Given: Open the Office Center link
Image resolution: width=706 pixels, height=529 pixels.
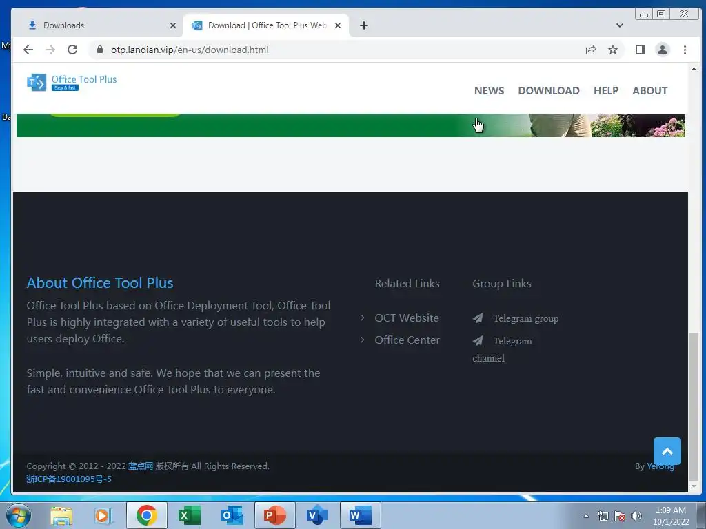Looking at the screenshot, I should tap(407, 340).
